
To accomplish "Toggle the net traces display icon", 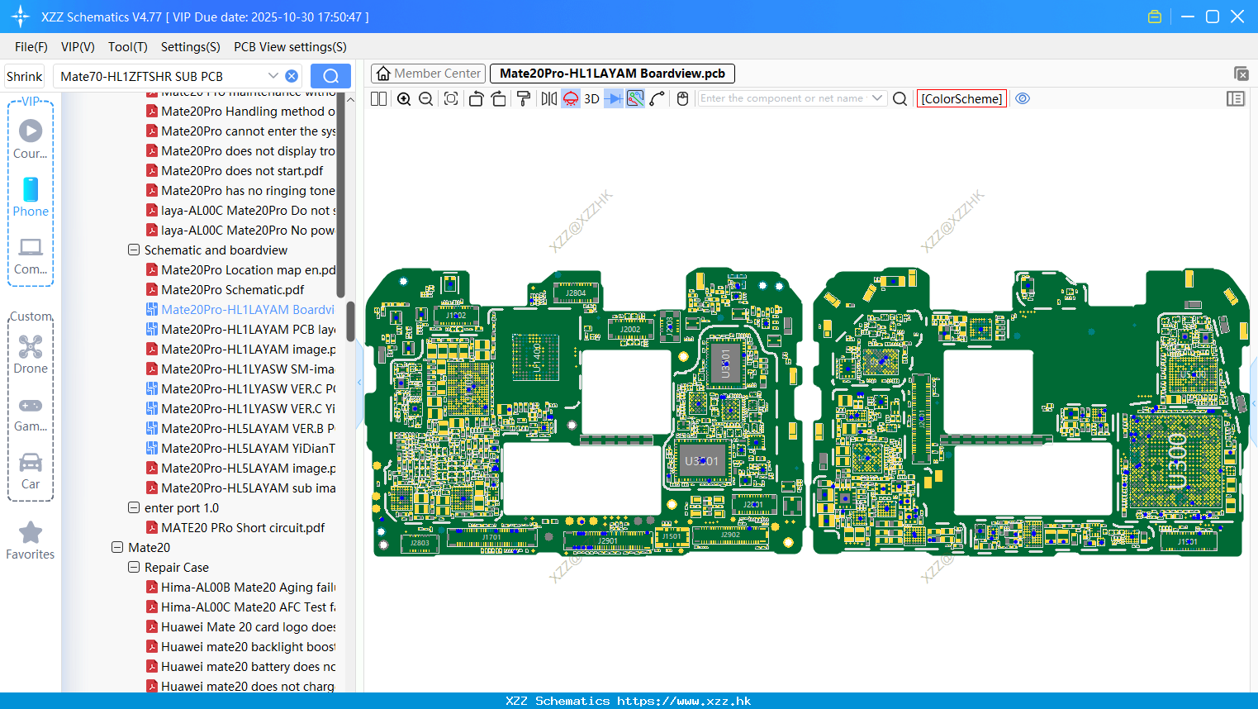I will [635, 98].
